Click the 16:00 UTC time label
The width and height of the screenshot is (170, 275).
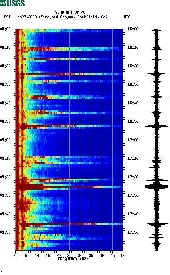(x=133, y=29)
